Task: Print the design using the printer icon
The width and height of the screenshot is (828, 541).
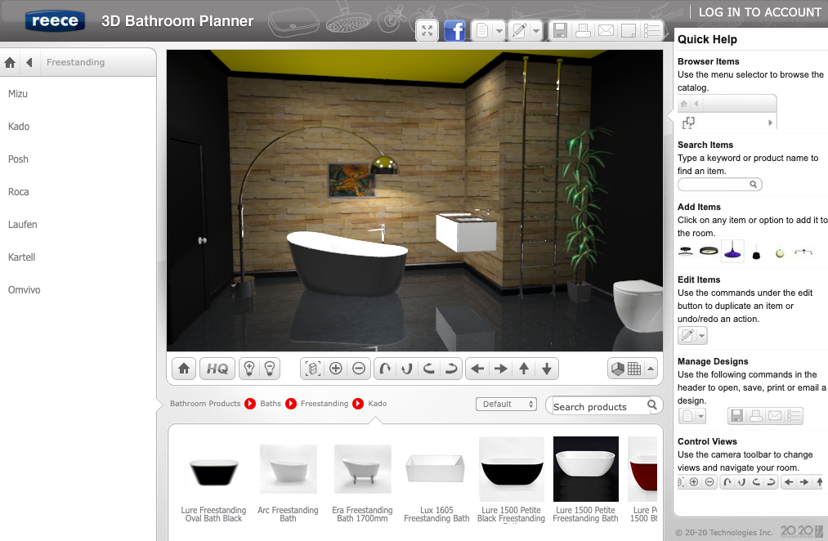Action: tap(583, 31)
